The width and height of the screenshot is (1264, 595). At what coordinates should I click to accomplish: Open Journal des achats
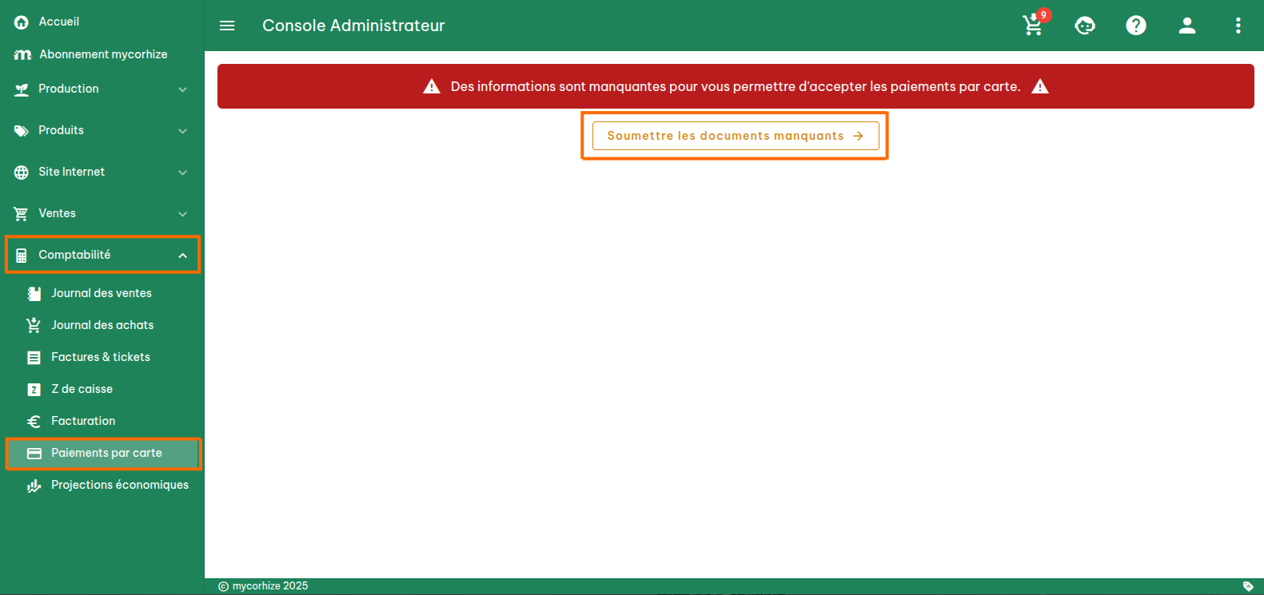tap(102, 325)
